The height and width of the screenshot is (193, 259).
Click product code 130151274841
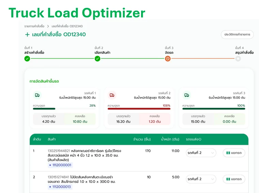tap(59, 177)
